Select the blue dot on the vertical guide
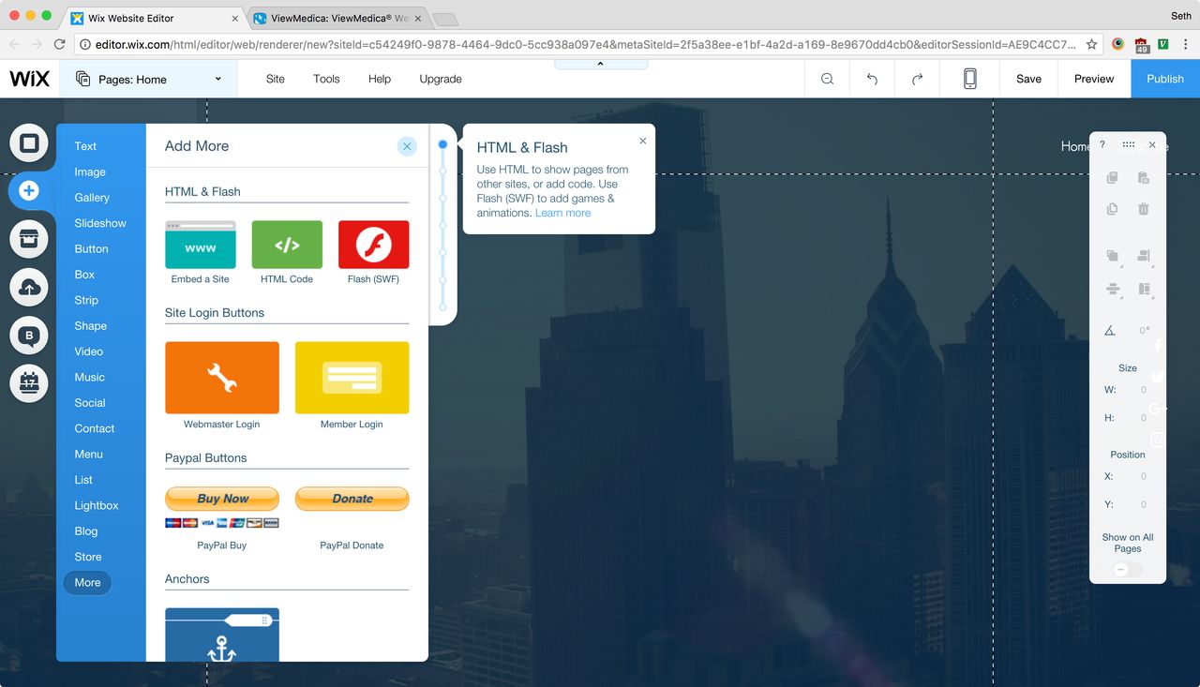This screenshot has height=687, width=1200. [x=442, y=145]
